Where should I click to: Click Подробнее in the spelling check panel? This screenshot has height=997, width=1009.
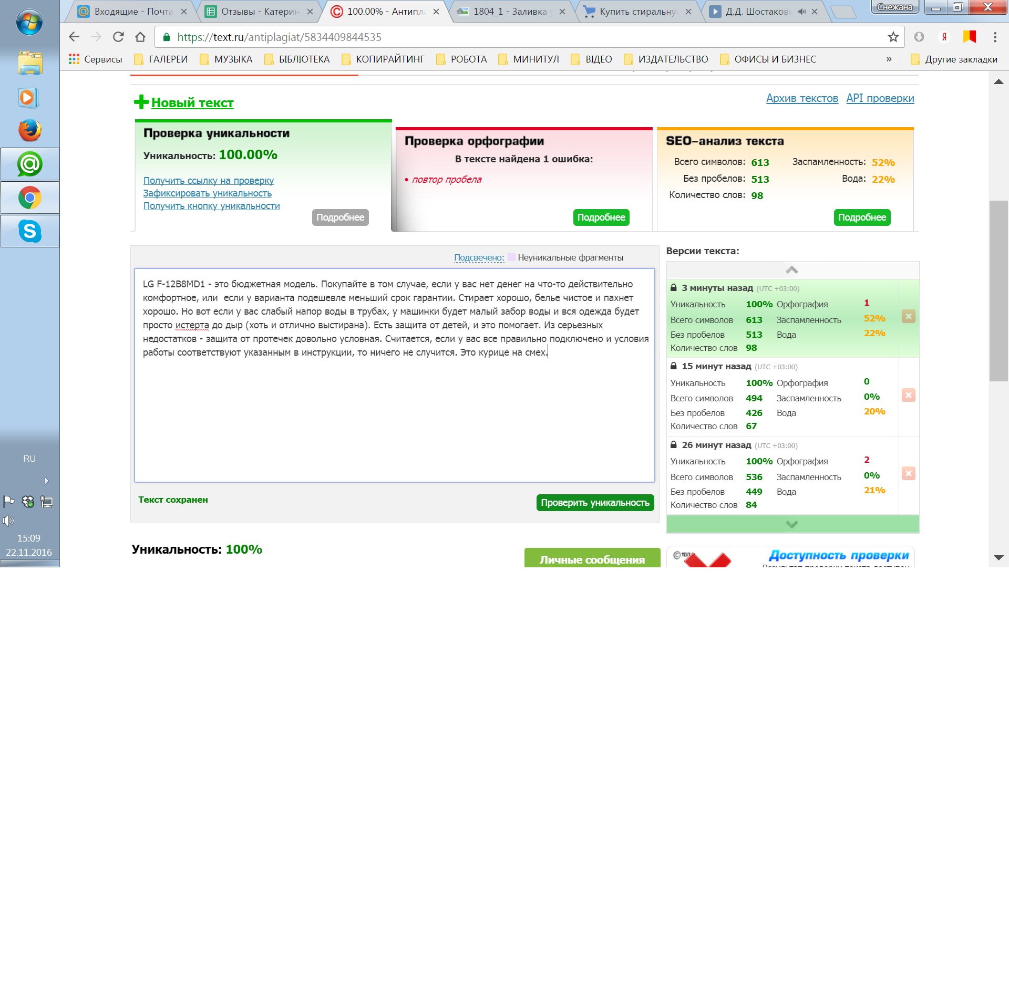[x=601, y=217]
